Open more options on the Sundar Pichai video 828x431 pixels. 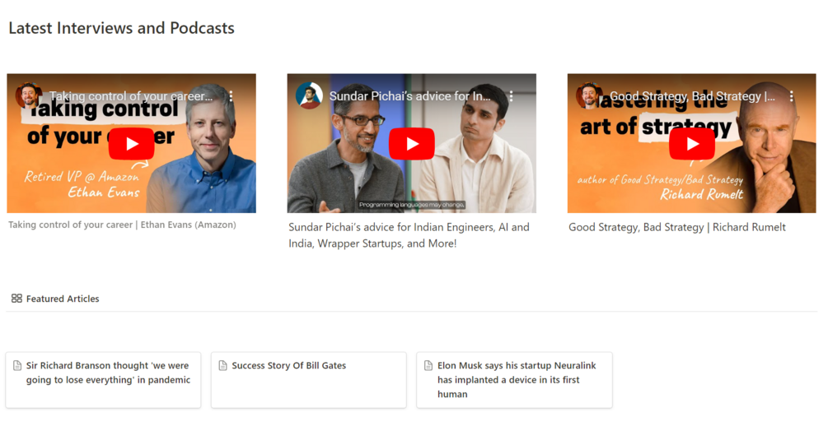[511, 96]
